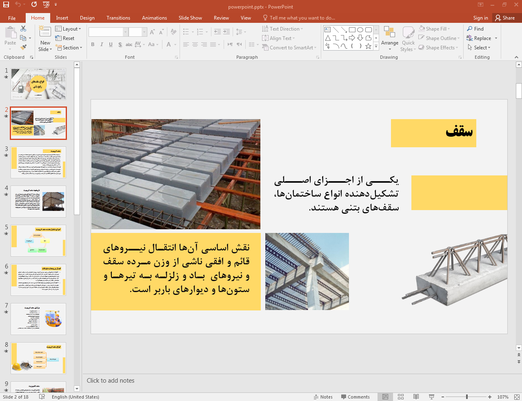522x401 pixels.
Task: Click the Share button
Action: click(505, 18)
